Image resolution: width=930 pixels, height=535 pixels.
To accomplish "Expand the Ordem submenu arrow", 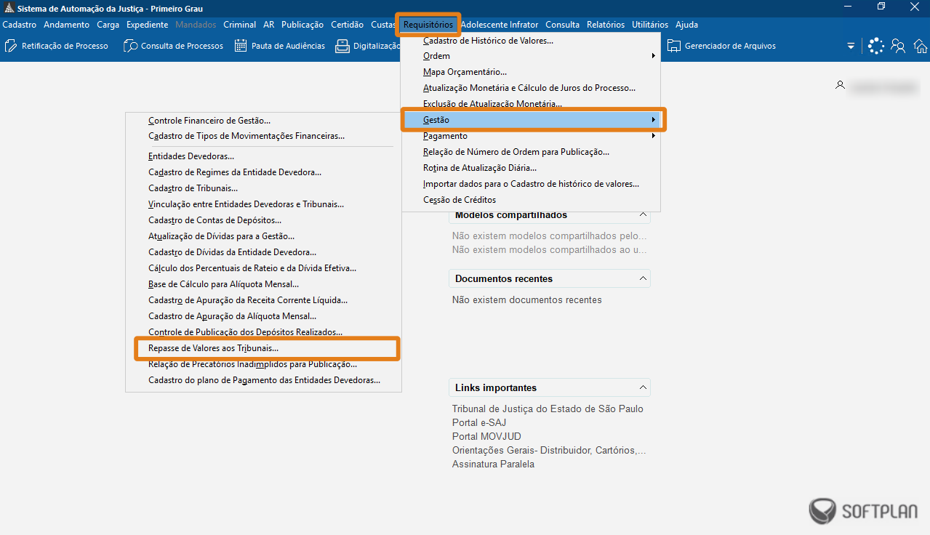I will click(653, 56).
